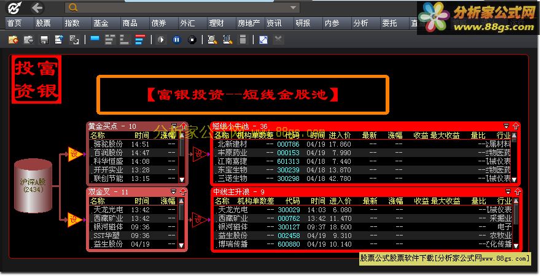Select 三诺生物 row in 短线小牛池
The width and height of the screenshot is (541, 276).
point(363,178)
